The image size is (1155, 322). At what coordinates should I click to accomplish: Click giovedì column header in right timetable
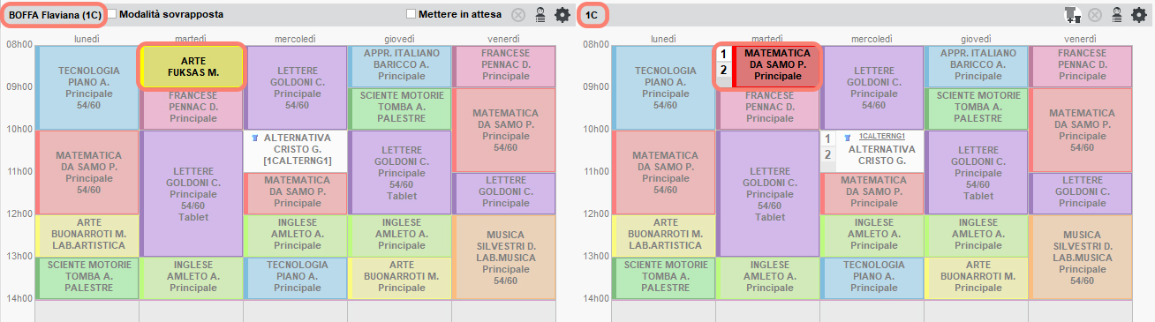(x=977, y=39)
